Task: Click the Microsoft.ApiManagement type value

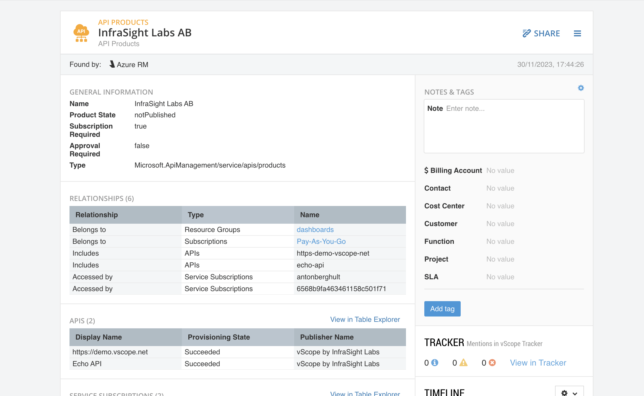Action: point(210,165)
